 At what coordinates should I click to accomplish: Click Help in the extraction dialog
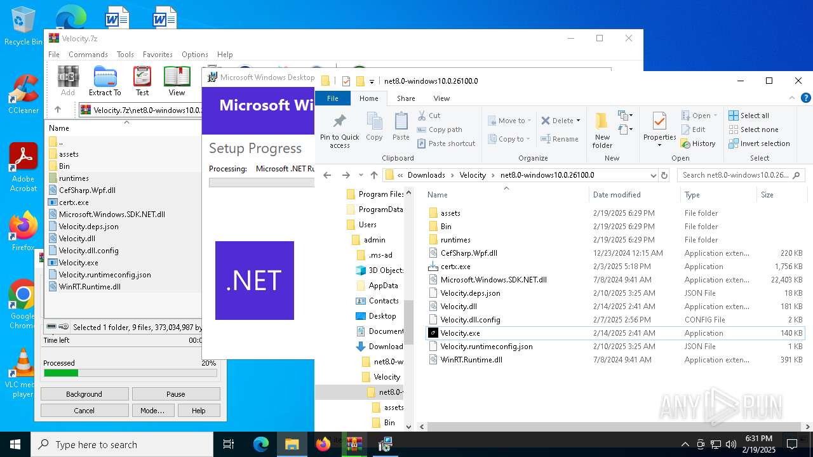coord(199,411)
